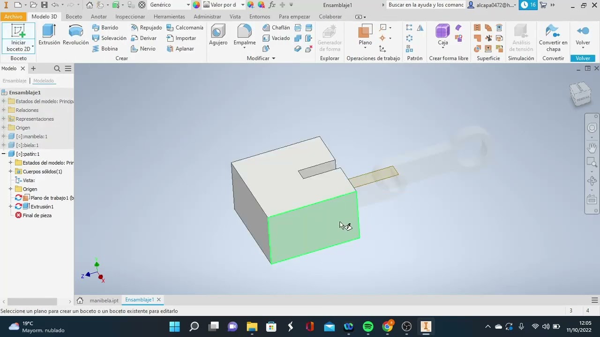Open the Administrar ribbon tab
Screen dimensions: 600x337
207,16
